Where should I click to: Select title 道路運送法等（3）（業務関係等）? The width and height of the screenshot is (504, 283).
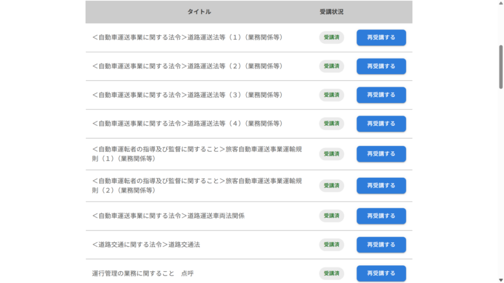pos(188,95)
